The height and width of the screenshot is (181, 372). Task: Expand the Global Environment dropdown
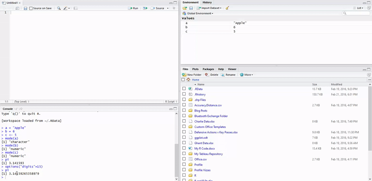click(198, 13)
